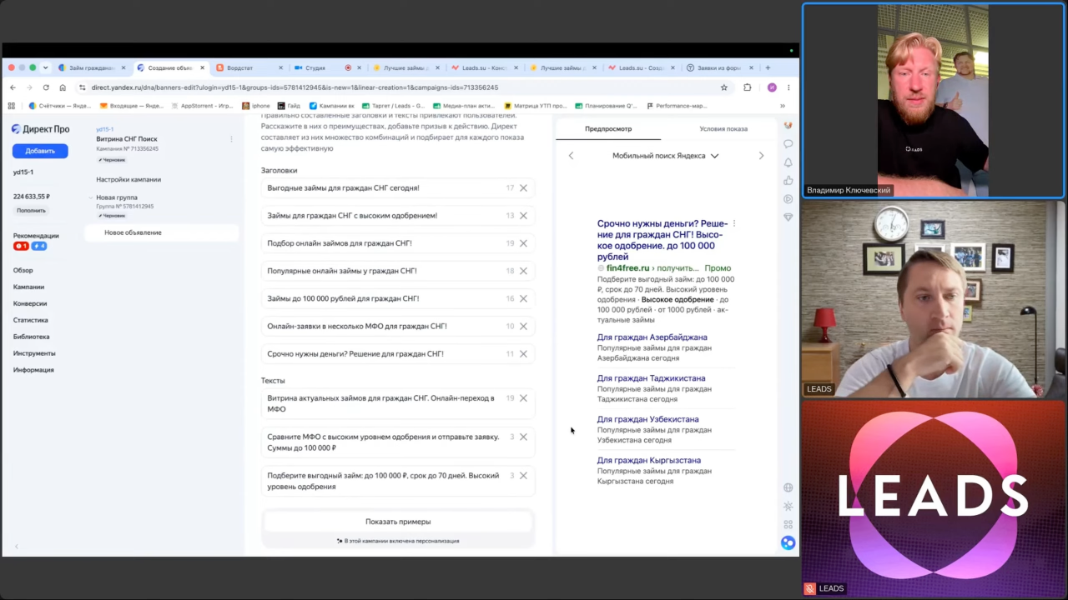Open the three-dot menu next to campaign name

232,139
